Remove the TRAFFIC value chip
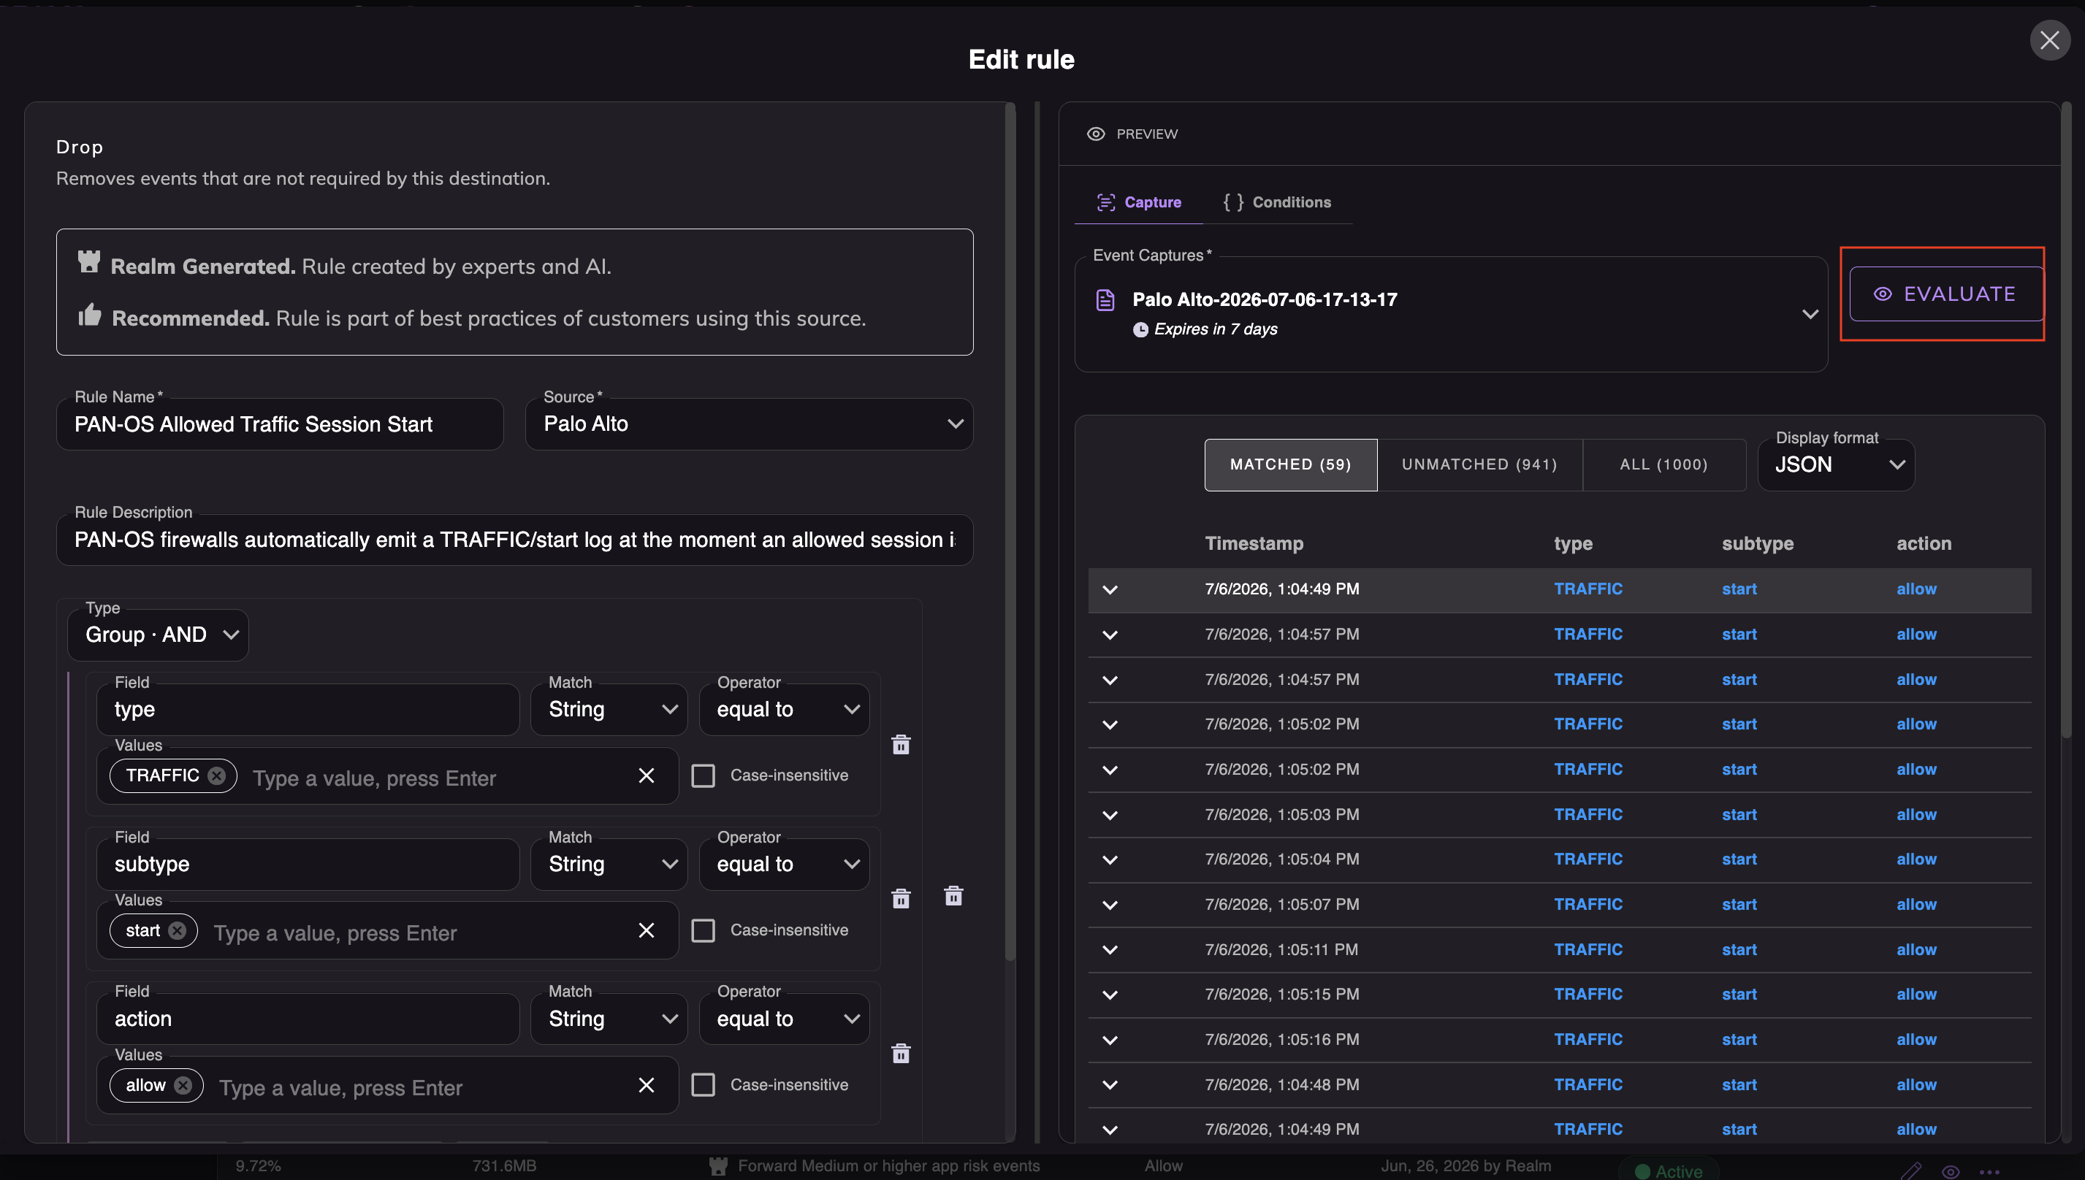The height and width of the screenshot is (1180, 2085). tap(216, 775)
